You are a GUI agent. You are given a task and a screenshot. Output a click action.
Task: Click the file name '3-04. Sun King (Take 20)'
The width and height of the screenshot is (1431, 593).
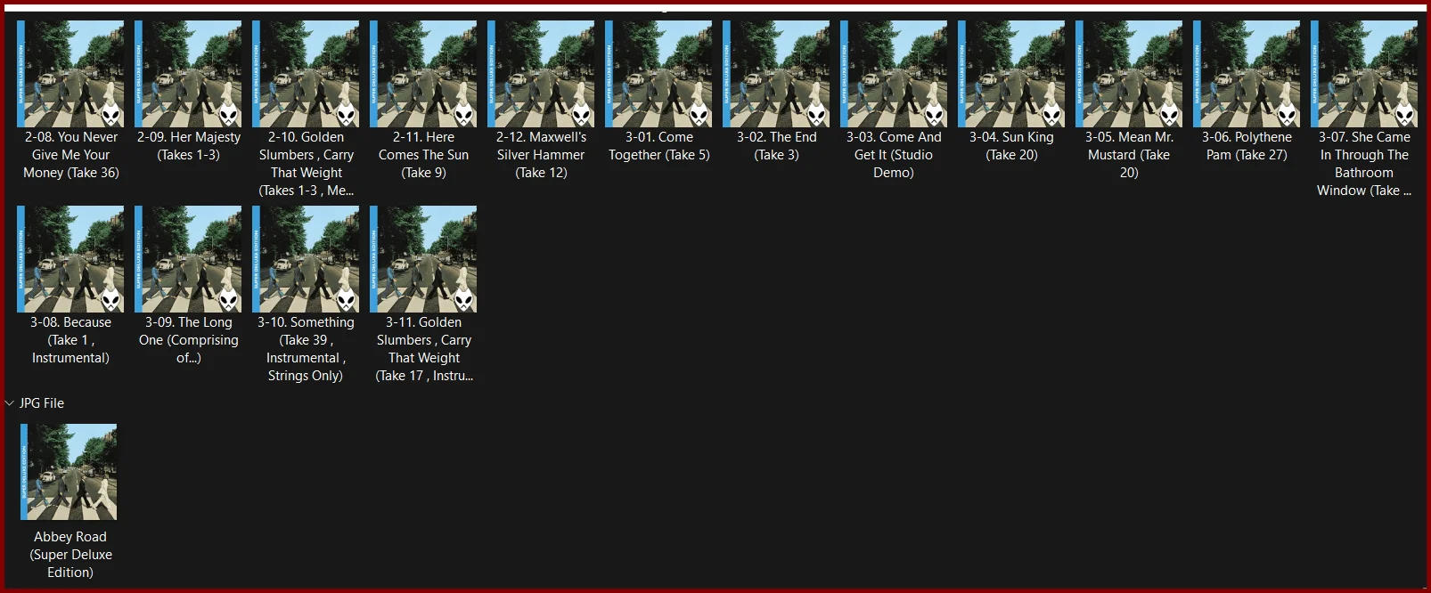1011,146
